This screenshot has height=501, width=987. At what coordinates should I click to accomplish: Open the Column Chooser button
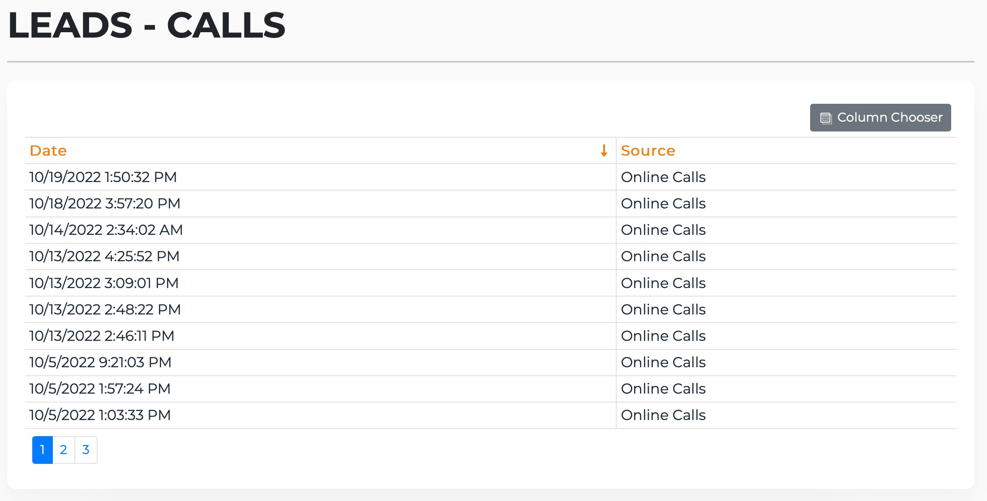(x=880, y=118)
